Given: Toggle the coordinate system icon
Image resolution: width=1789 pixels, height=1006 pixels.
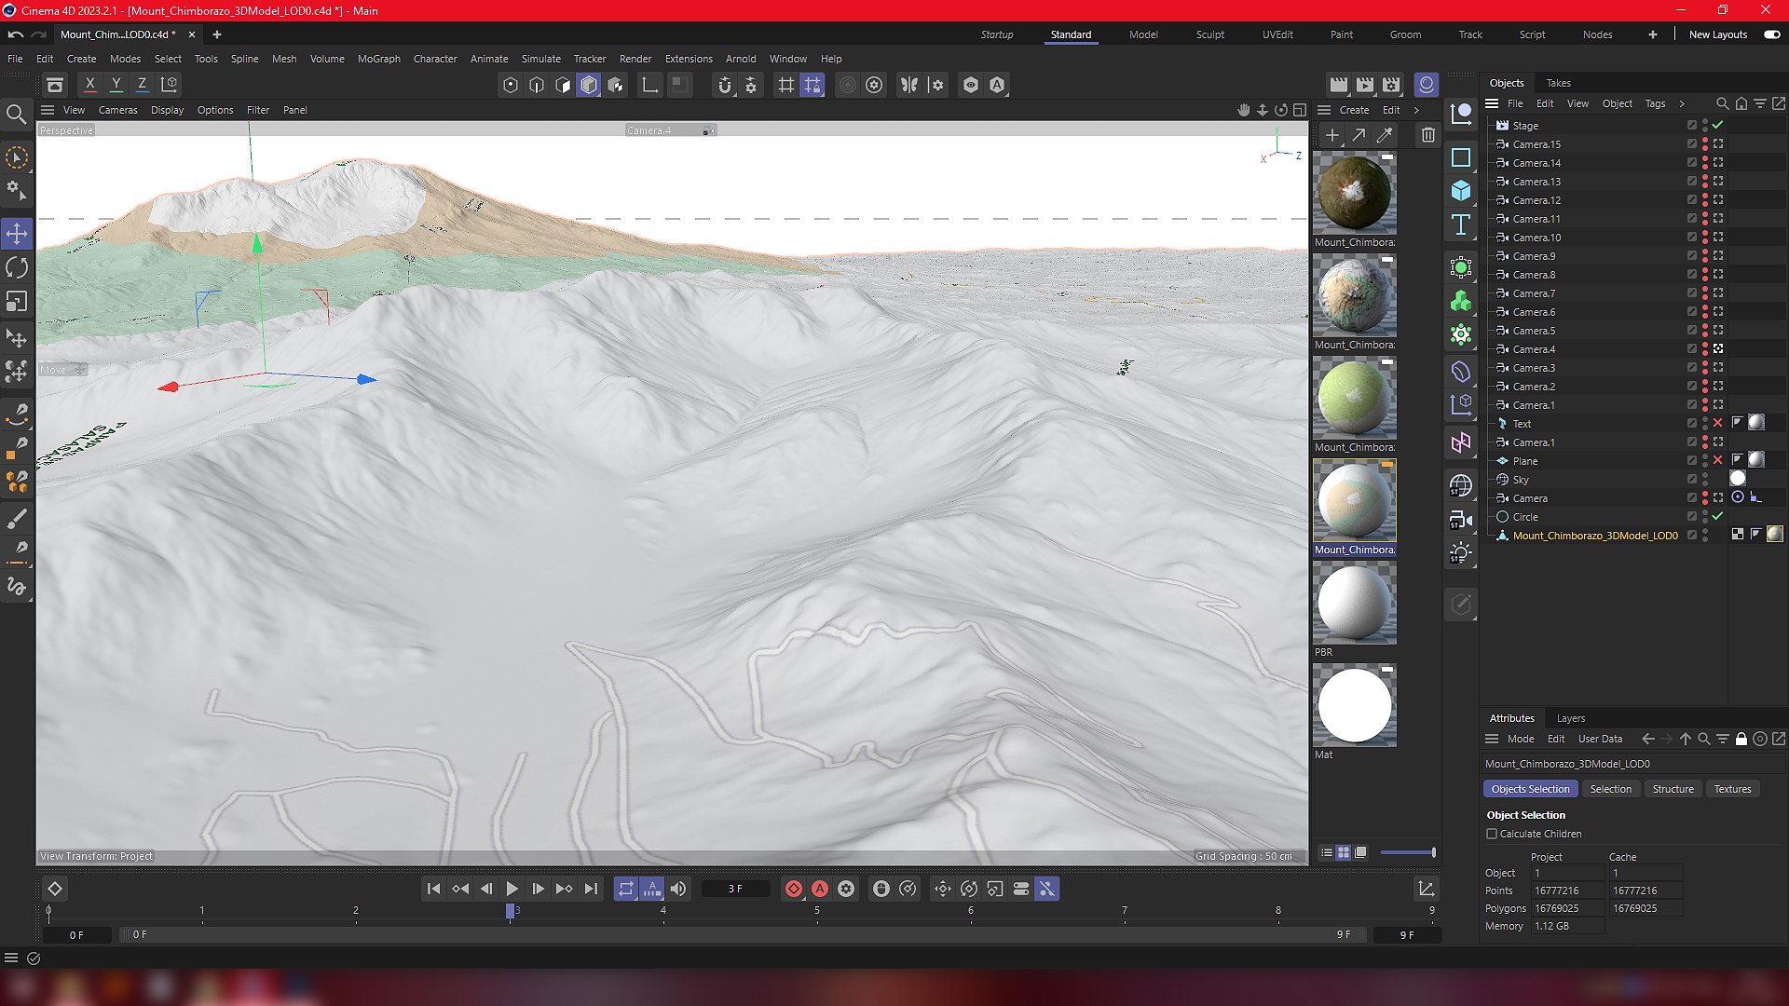Looking at the screenshot, I should click(x=169, y=85).
